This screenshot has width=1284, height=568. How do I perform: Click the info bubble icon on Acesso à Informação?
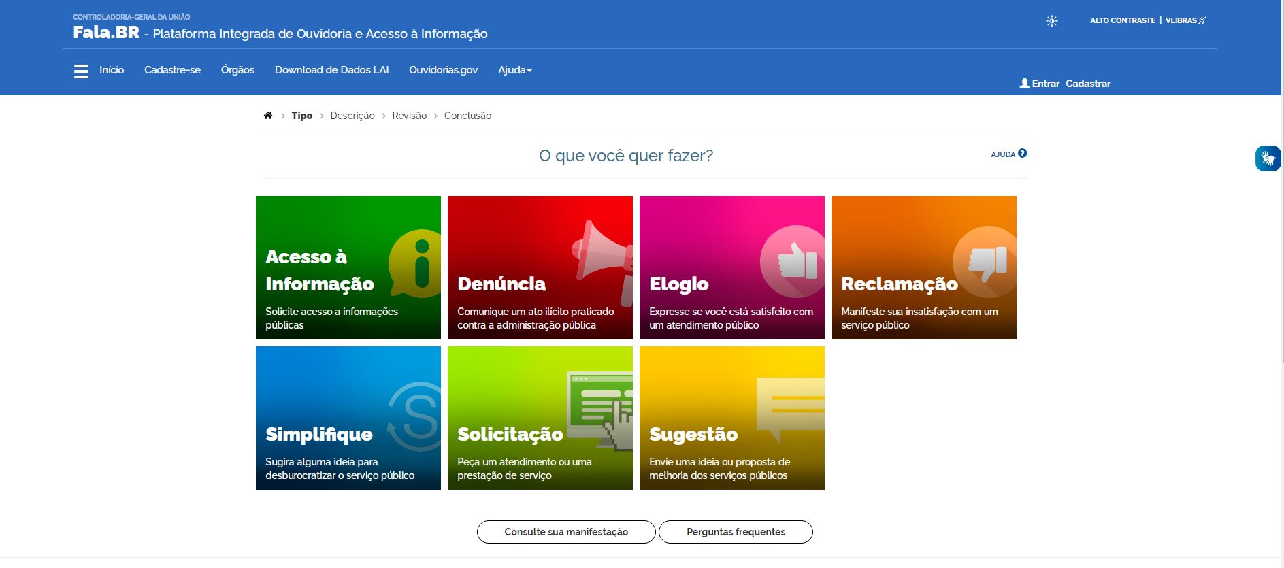pos(415,264)
